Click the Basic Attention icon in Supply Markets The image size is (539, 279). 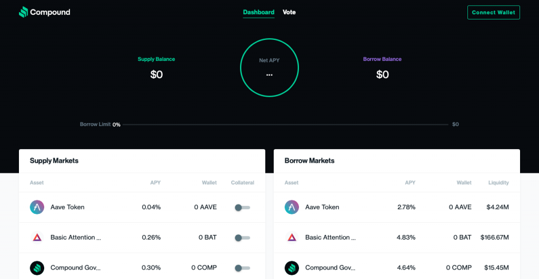(x=37, y=237)
